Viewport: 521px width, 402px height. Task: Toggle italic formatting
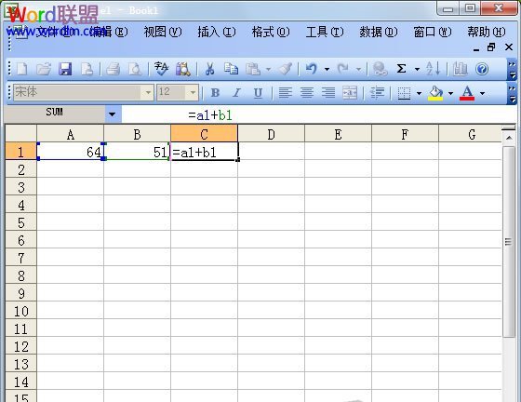(236, 93)
